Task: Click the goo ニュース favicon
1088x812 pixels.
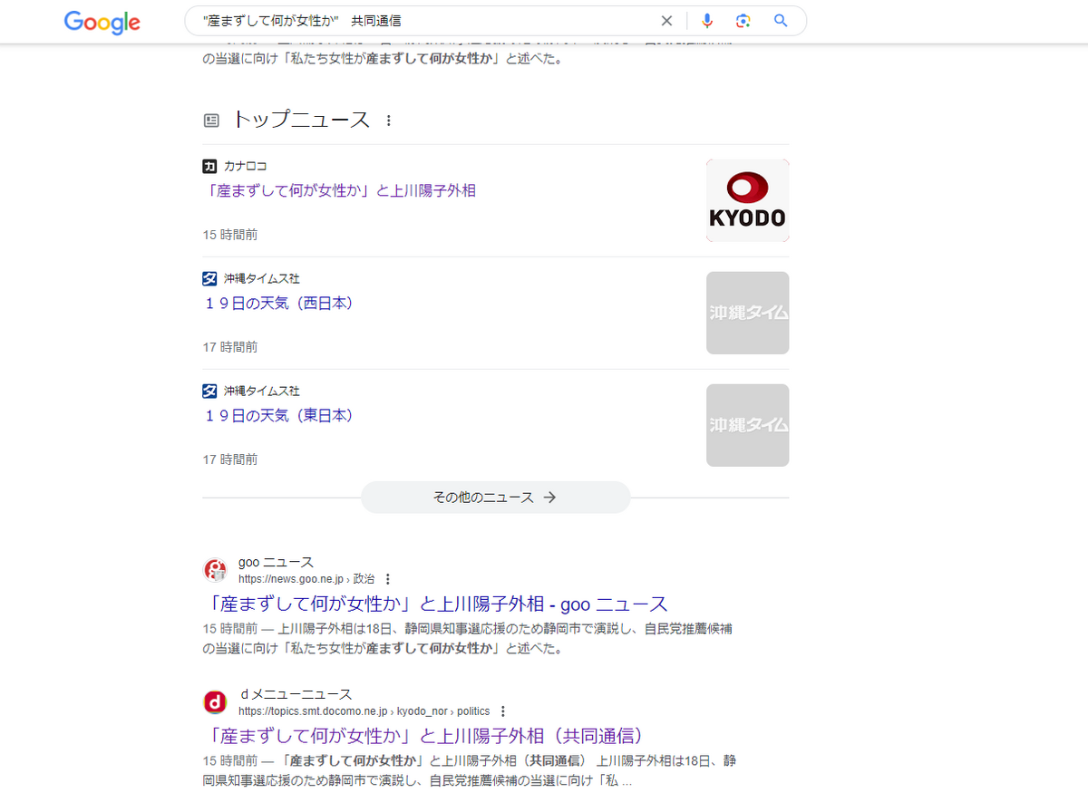Action: click(x=214, y=569)
